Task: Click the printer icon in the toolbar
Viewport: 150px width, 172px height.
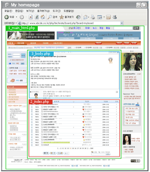Action: [93, 17]
